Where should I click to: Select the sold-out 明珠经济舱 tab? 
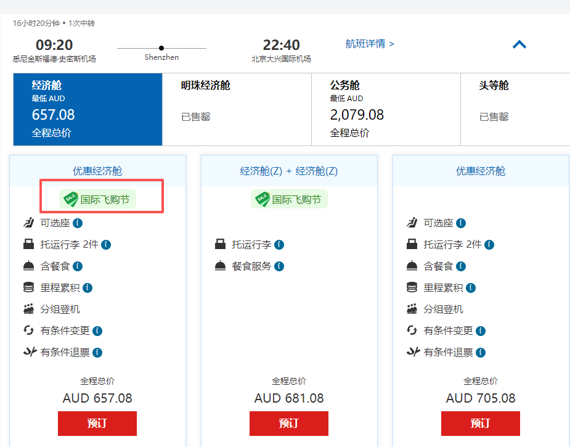(x=237, y=109)
